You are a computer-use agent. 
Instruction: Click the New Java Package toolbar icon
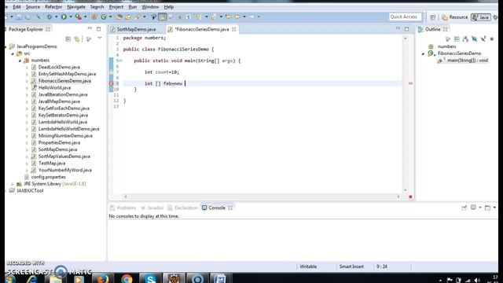pyautogui.click(x=94, y=17)
